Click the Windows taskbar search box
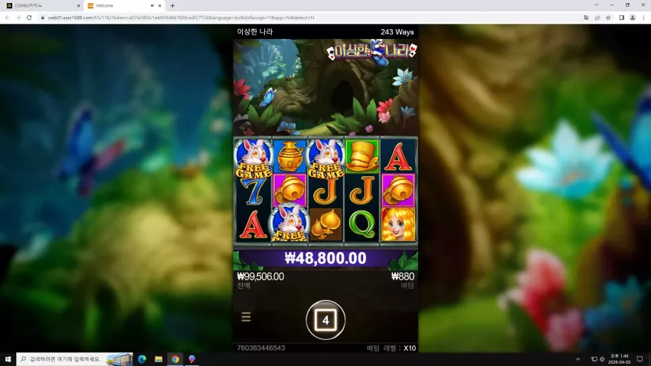This screenshot has height=366, width=651. (75, 359)
